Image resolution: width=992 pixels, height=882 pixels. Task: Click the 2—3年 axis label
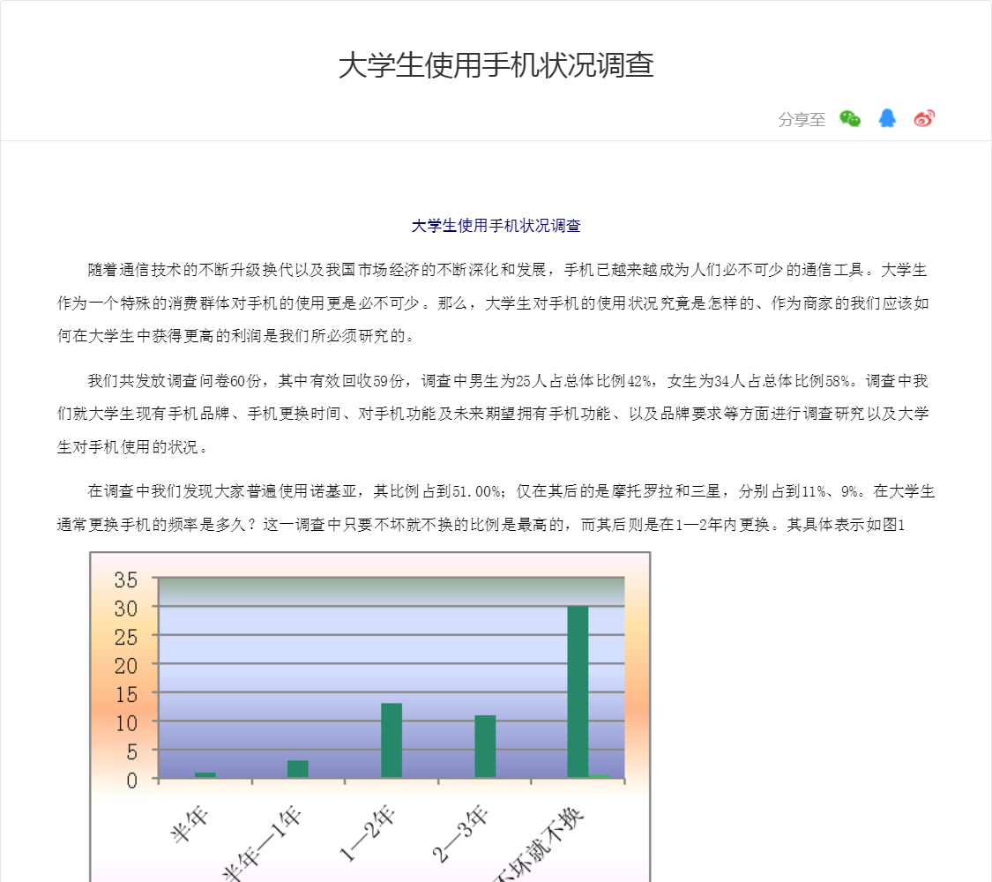click(460, 833)
